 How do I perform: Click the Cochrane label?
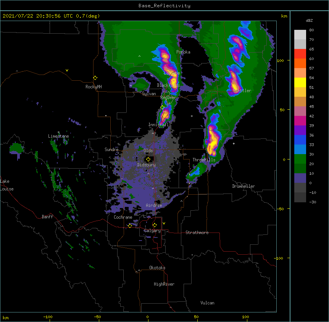pyautogui.click(x=123, y=217)
